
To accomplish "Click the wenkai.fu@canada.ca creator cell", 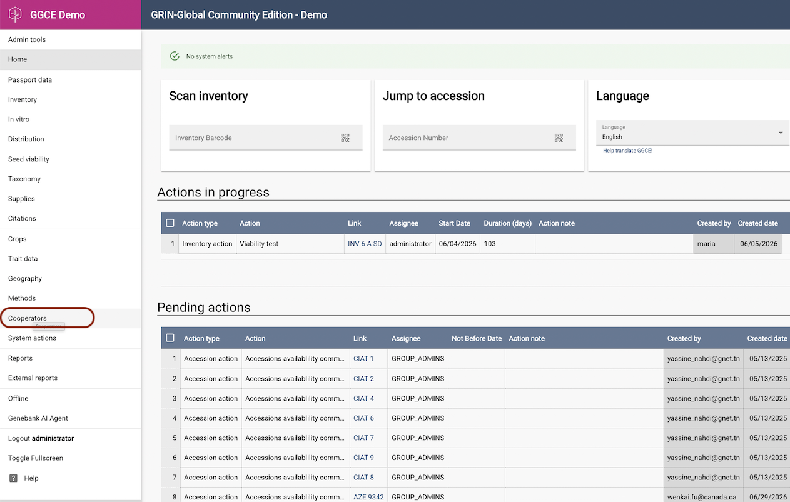I will pos(704,498).
